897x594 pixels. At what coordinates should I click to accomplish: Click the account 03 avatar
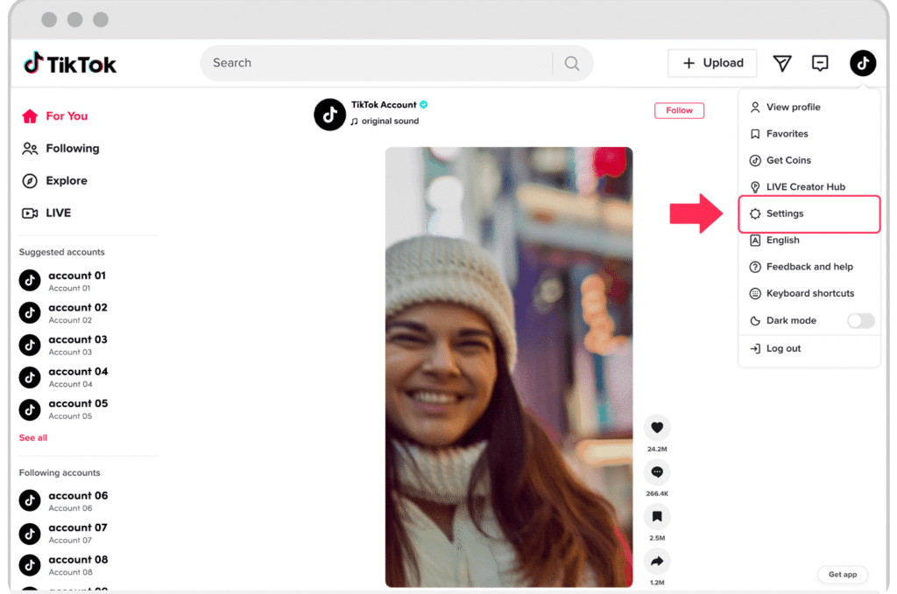pyautogui.click(x=30, y=345)
